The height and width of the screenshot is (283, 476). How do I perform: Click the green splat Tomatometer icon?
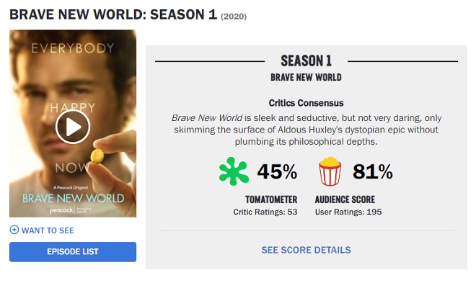[x=234, y=171]
